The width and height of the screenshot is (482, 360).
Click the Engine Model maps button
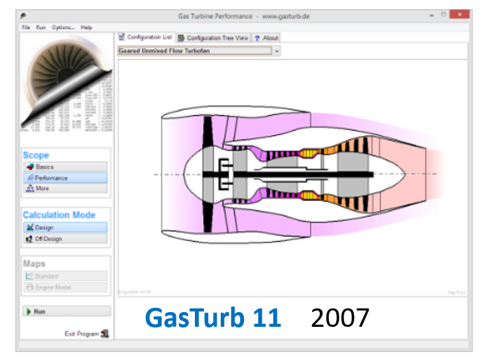pyautogui.click(x=65, y=288)
